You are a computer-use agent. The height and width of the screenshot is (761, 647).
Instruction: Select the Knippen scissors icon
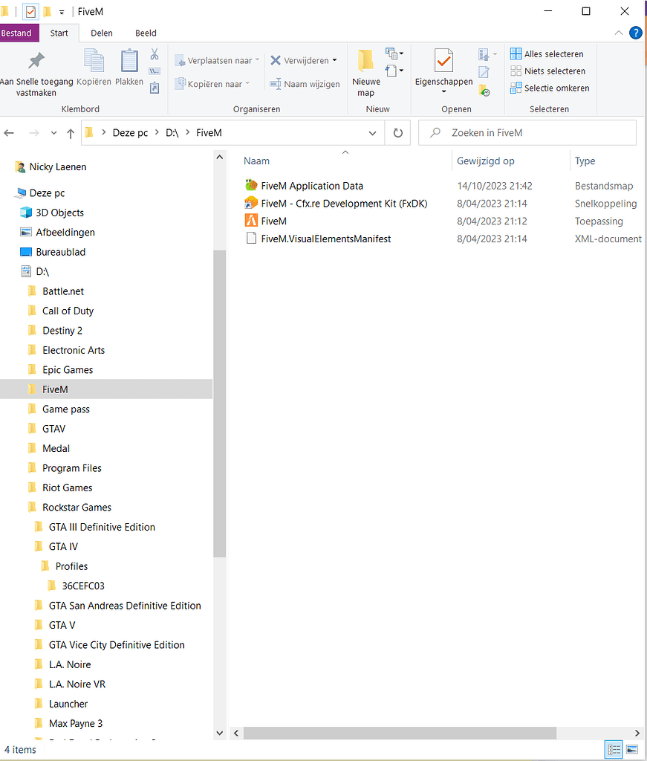[155, 54]
